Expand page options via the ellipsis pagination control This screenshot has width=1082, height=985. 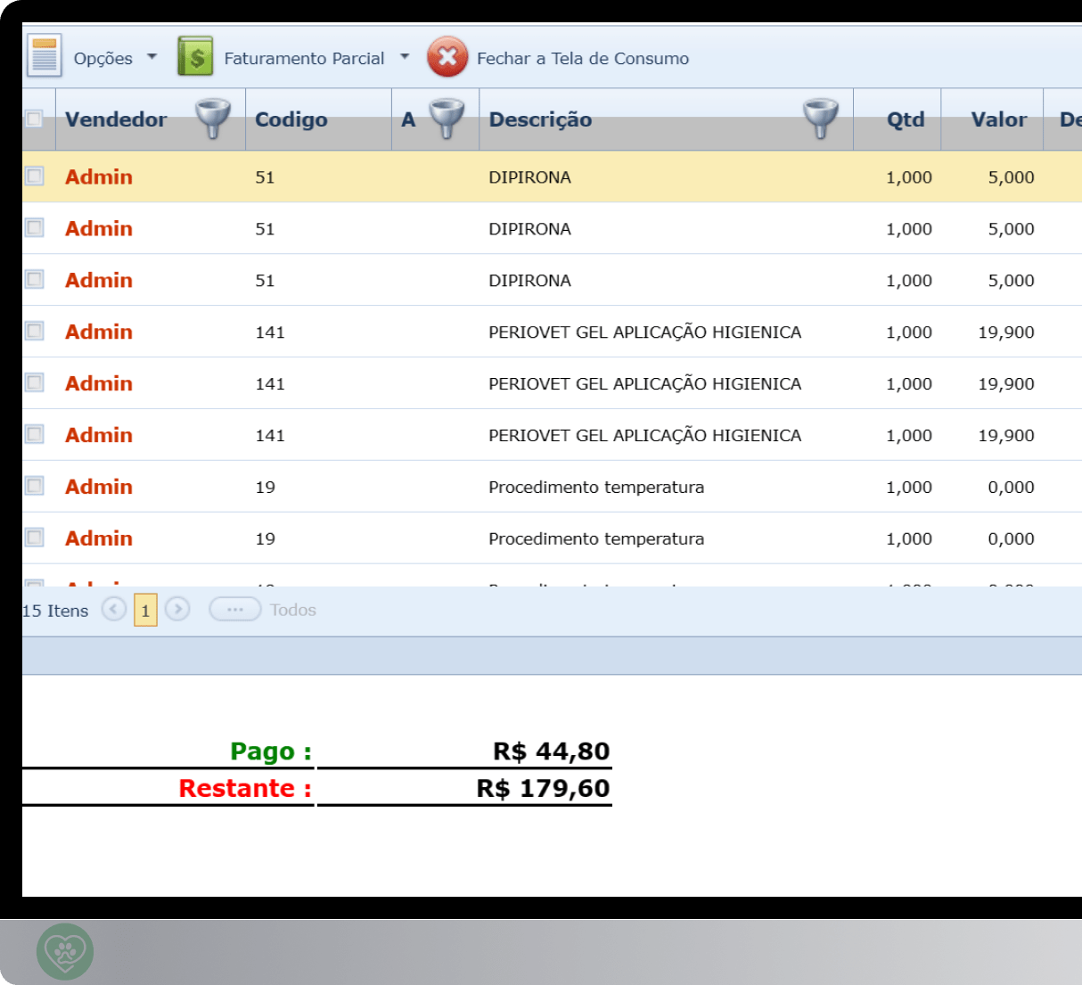[x=234, y=609]
